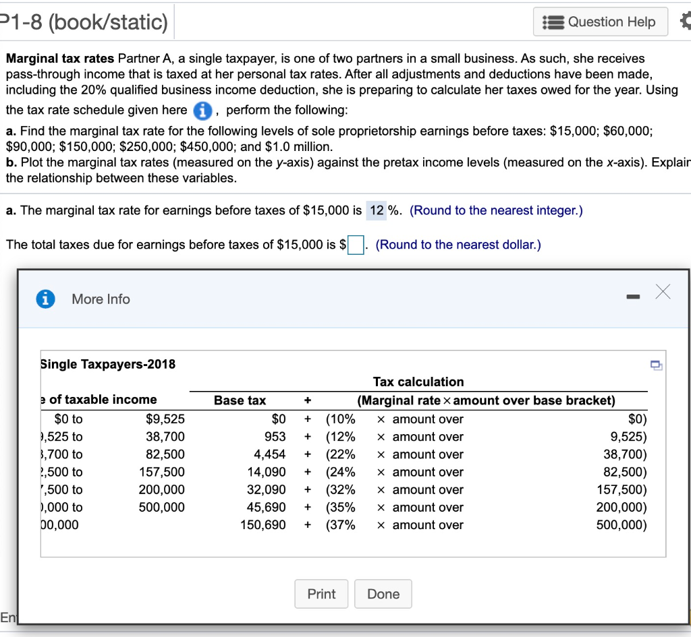Click the $9,525 upper bracket value
The width and height of the screenshot is (691, 637).
pyautogui.click(x=165, y=419)
